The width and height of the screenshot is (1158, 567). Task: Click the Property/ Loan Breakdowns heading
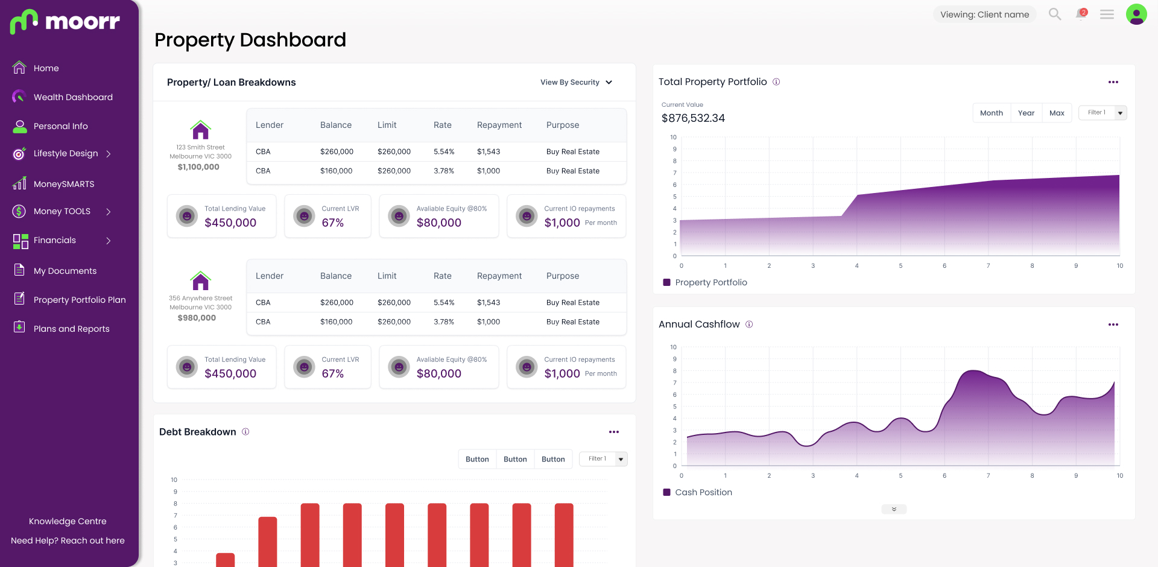point(232,83)
